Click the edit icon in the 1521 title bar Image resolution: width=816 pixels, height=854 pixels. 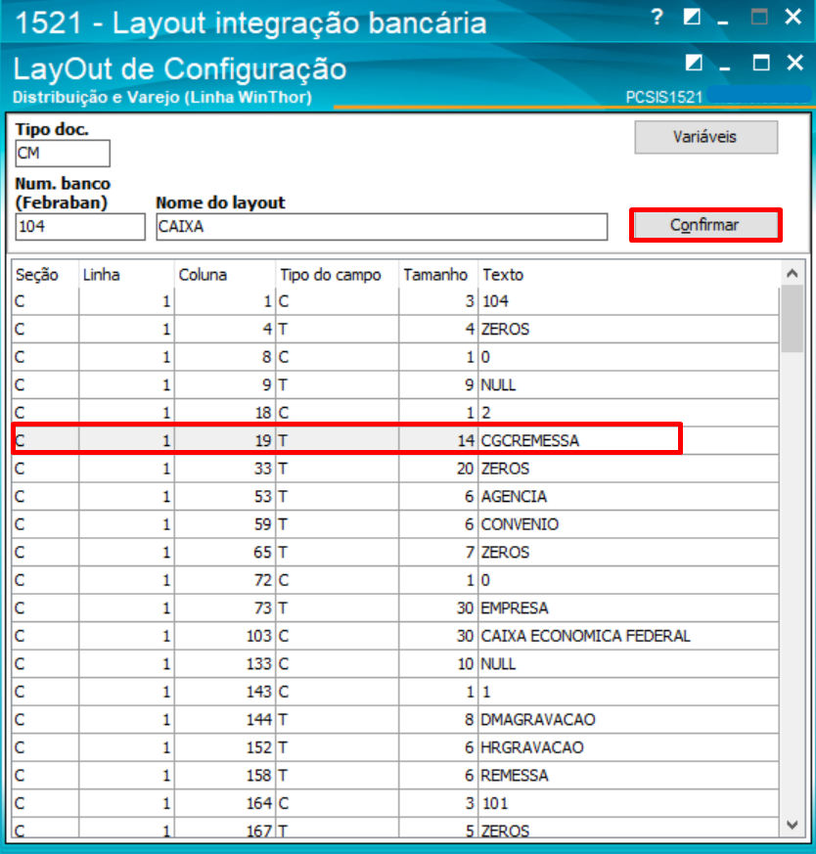[x=692, y=17]
